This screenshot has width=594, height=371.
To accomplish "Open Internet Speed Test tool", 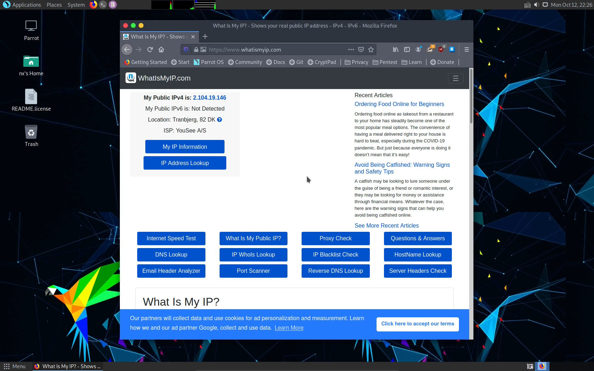I will point(171,238).
